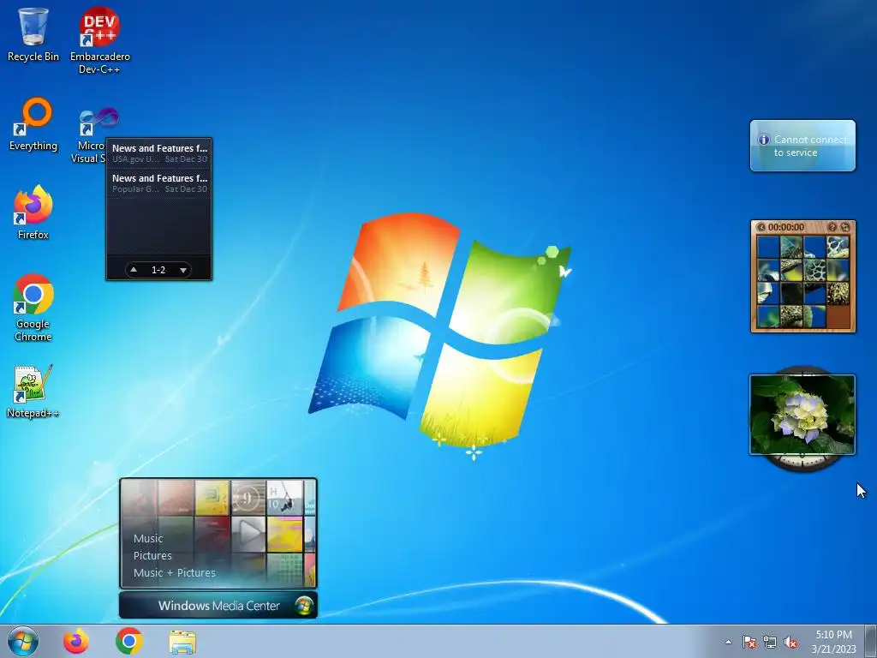
Task: Open the network status tray icon
Action: click(770, 642)
